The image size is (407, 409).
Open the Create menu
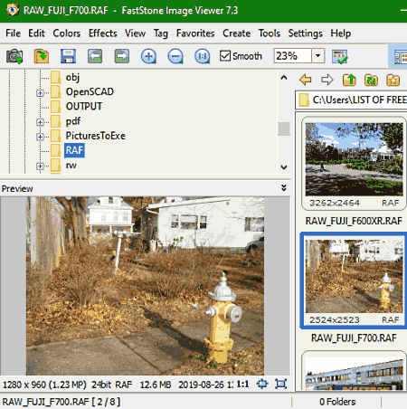click(x=237, y=33)
